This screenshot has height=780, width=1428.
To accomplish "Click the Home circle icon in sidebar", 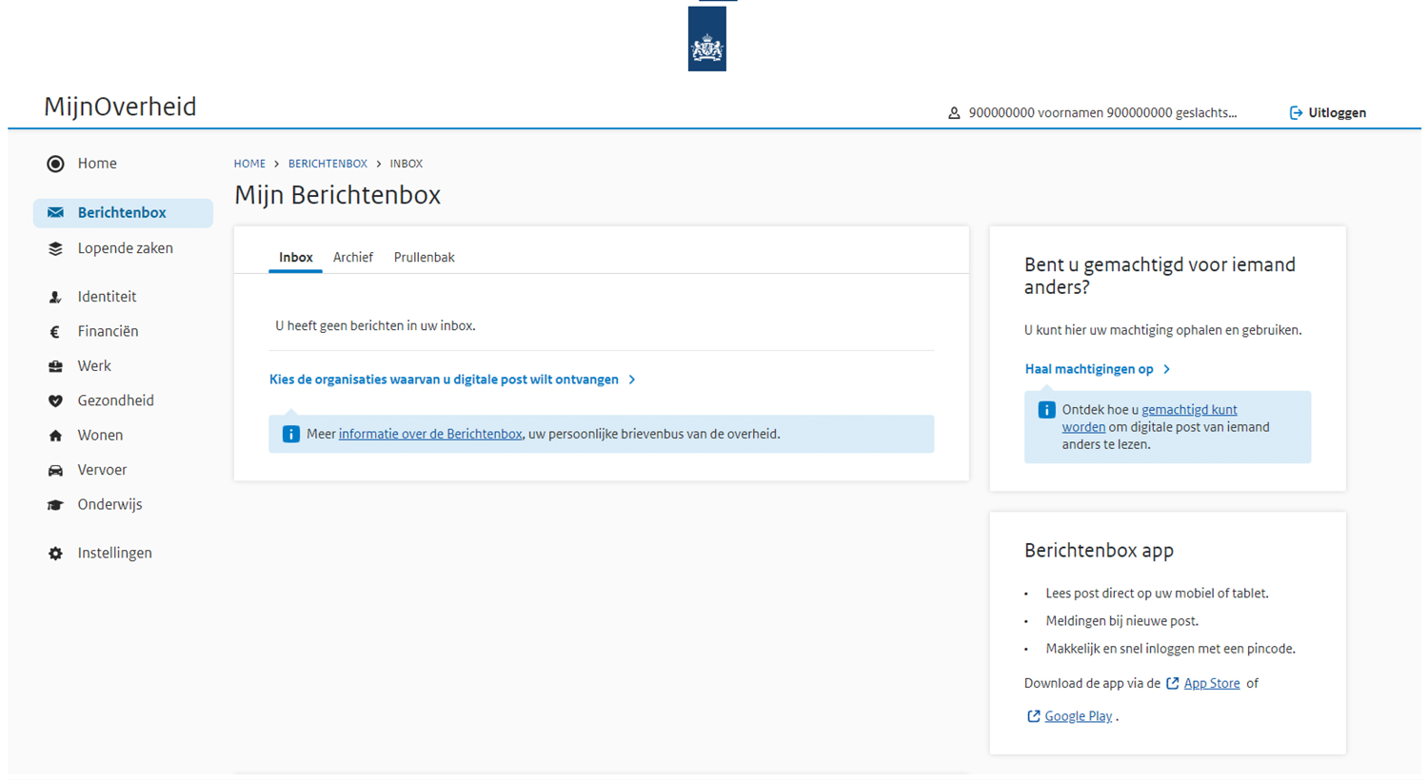I will [55, 164].
